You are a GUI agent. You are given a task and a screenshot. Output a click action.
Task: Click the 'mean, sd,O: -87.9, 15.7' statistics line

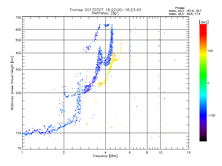click(185, 11)
